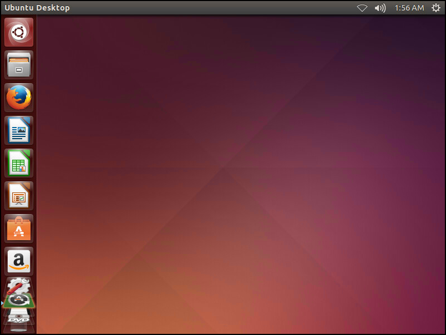Open Ubuntu Software Center

[x=19, y=229]
